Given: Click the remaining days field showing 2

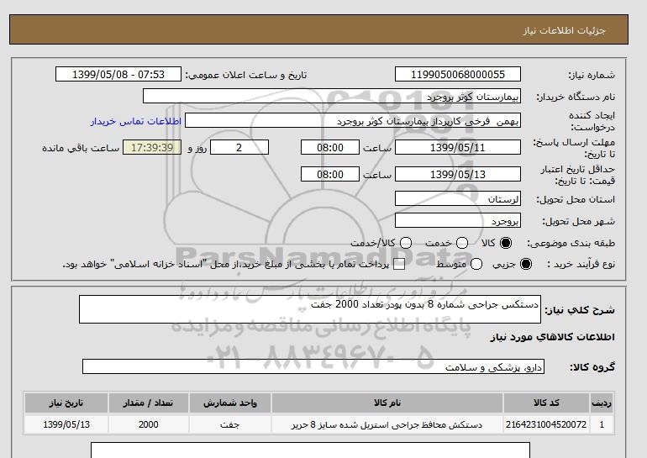Looking at the screenshot, I should tap(239, 147).
